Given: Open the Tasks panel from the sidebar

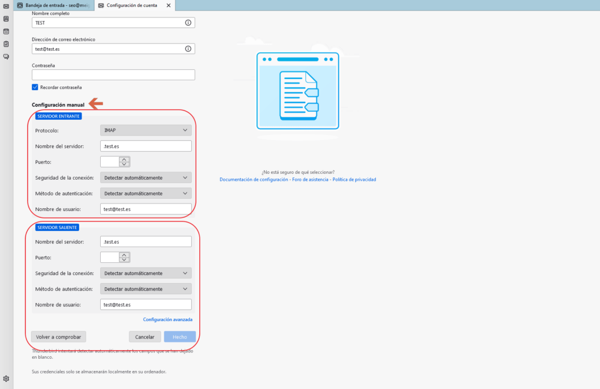Looking at the screenshot, I should pos(6,44).
